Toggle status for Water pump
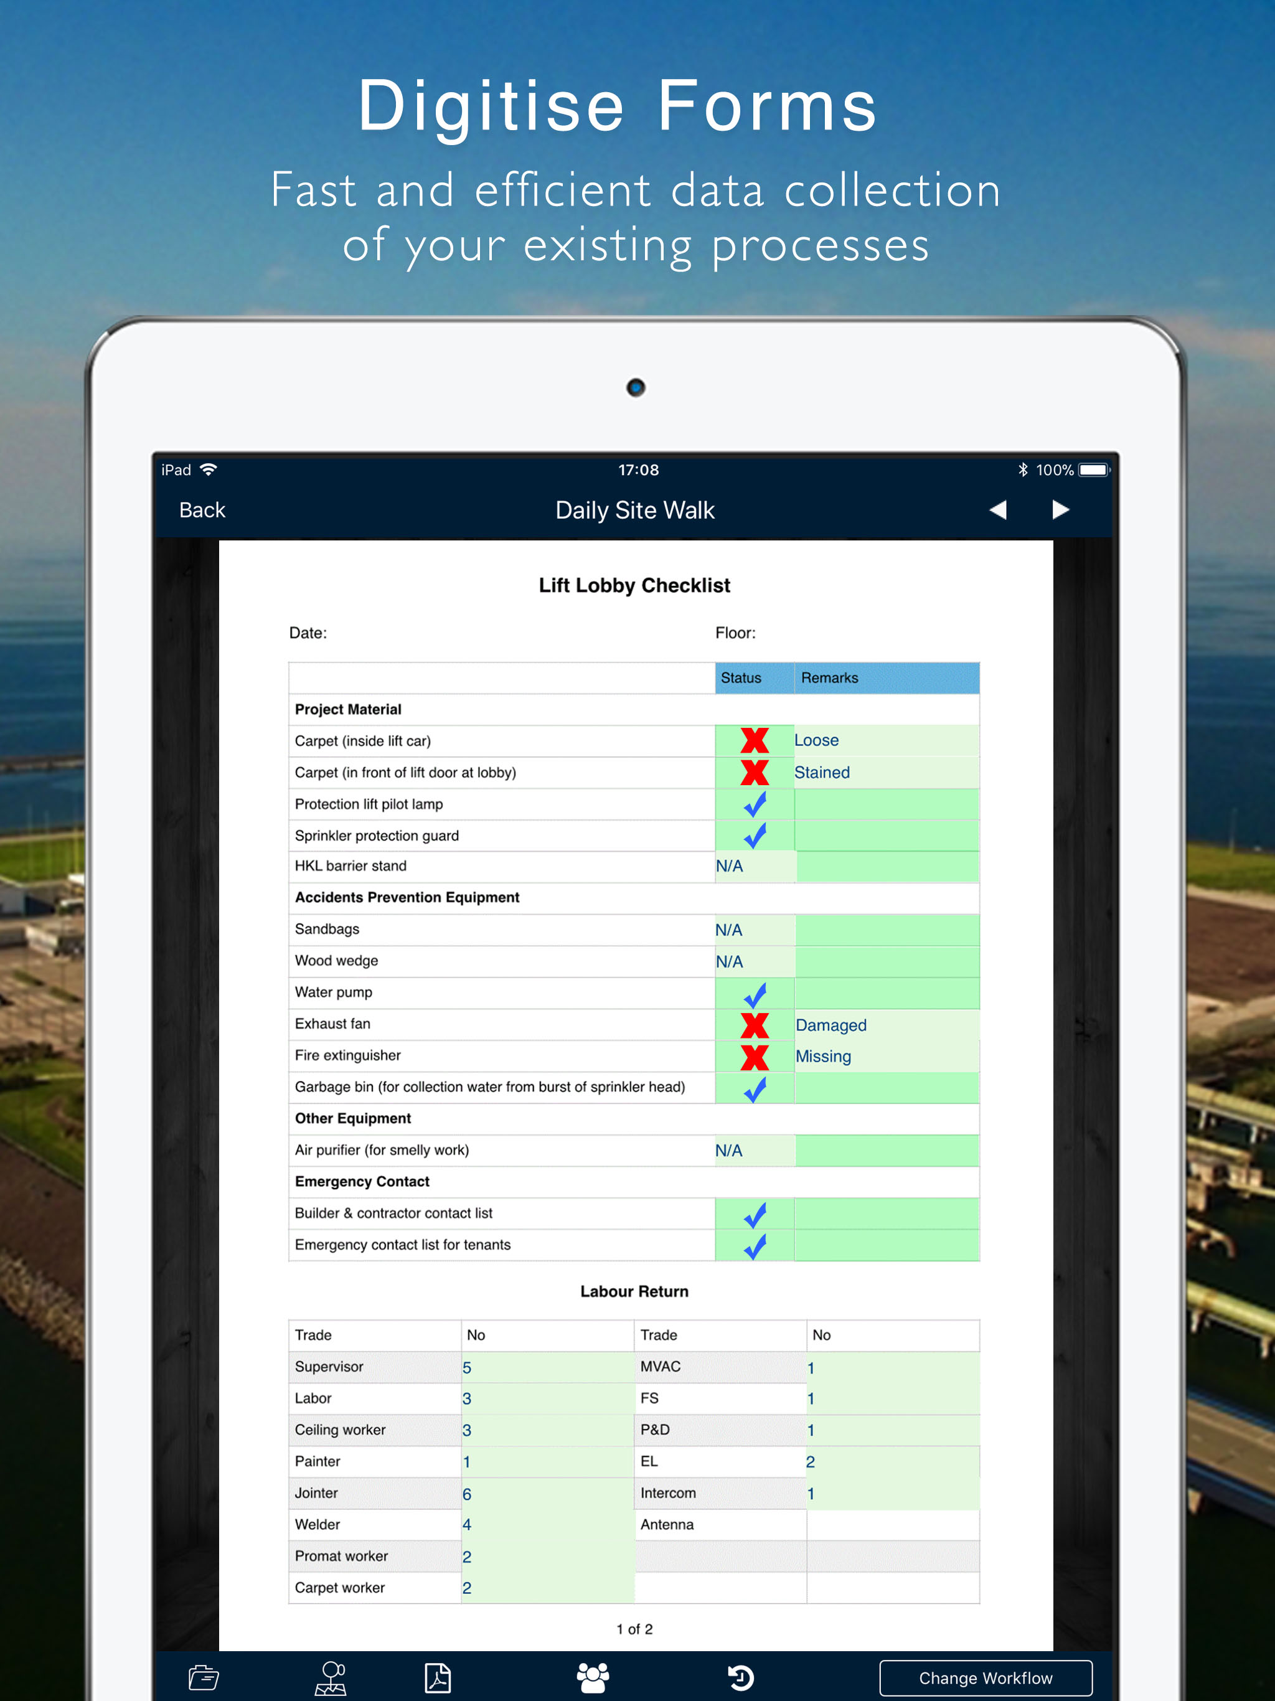 tap(755, 994)
